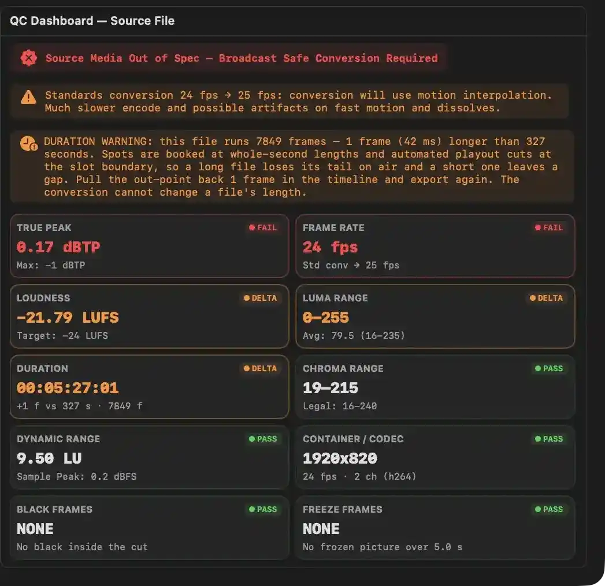Click the PASS status dot on Dynamic Range

coord(252,439)
